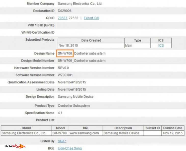
Task: Open the Uon-Chae Song BQE link
Action: pyautogui.click(x=70, y=148)
